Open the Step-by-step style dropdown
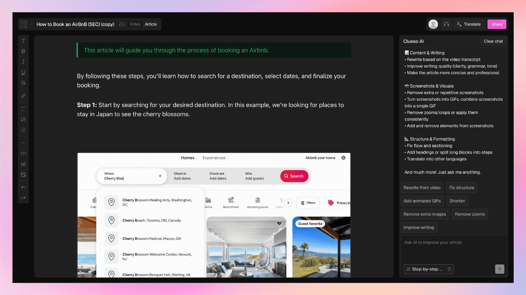The height and width of the screenshot is (295, 526). (x=429, y=269)
